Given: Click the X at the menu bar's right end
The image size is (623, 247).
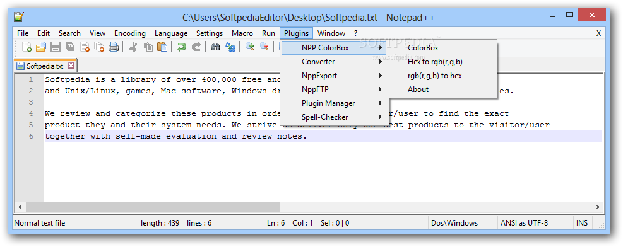Looking at the screenshot, I should click(598, 33).
